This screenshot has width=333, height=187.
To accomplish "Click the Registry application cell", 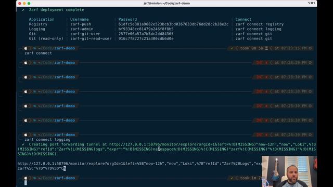I will [x=38, y=24].
